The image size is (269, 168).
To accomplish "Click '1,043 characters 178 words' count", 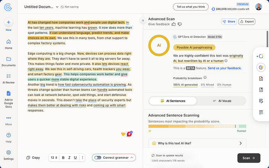I will click(x=168, y=161).
